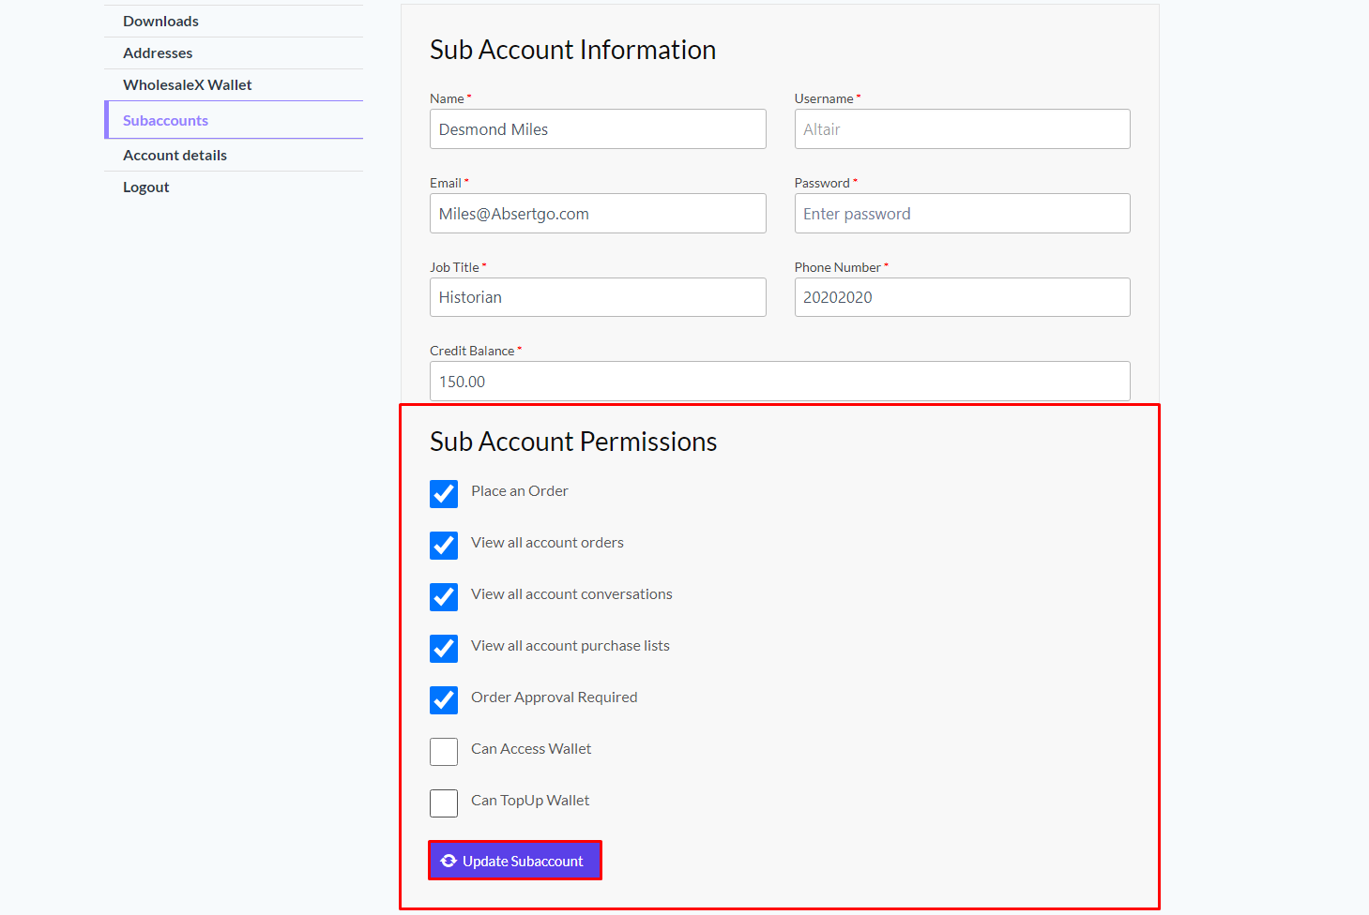
Task: Click the Credit Balance field 150.00
Action: pyautogui.click(x=780, y=382)
